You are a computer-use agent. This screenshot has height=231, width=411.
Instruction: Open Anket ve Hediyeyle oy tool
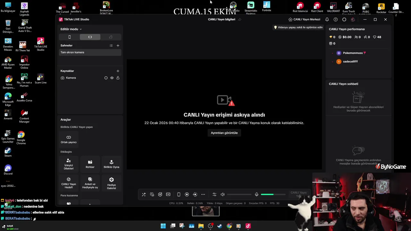click(90, 183)
